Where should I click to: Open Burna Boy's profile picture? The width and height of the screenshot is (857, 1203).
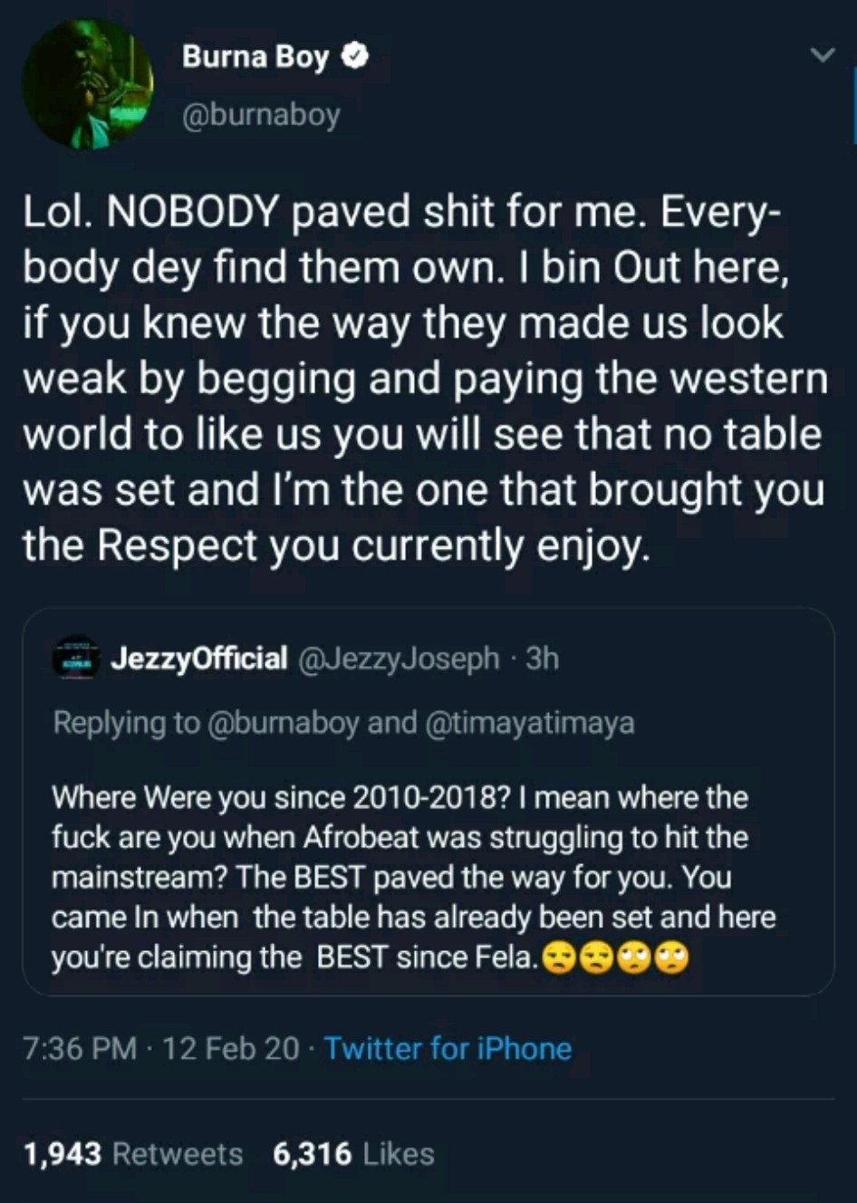point(87,83)
